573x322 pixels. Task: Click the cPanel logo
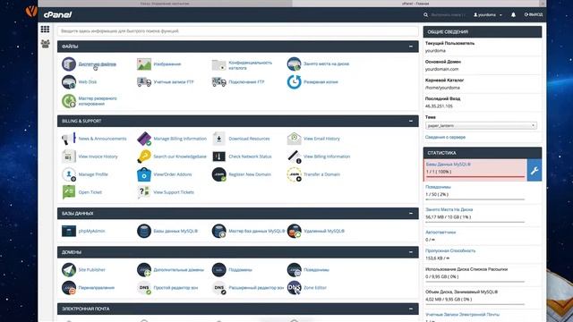coord(57,14)
